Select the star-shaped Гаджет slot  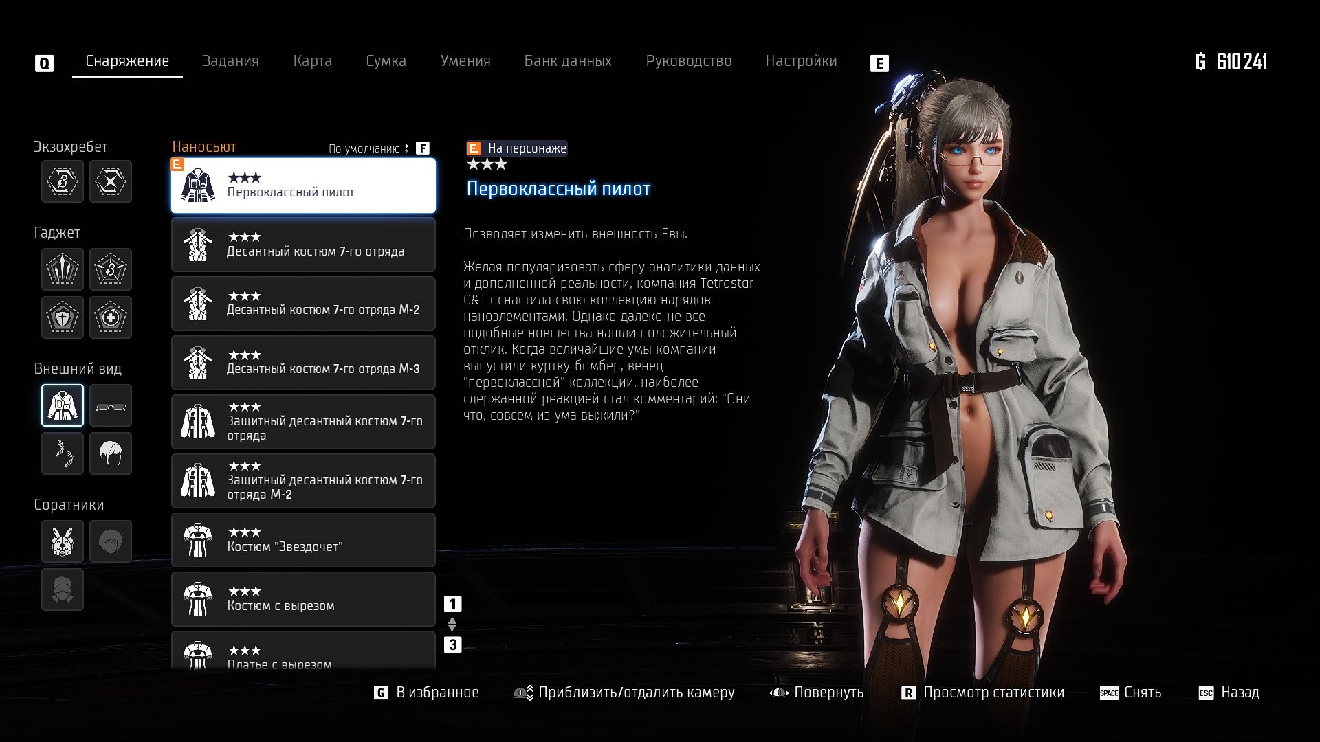[111, 269]
